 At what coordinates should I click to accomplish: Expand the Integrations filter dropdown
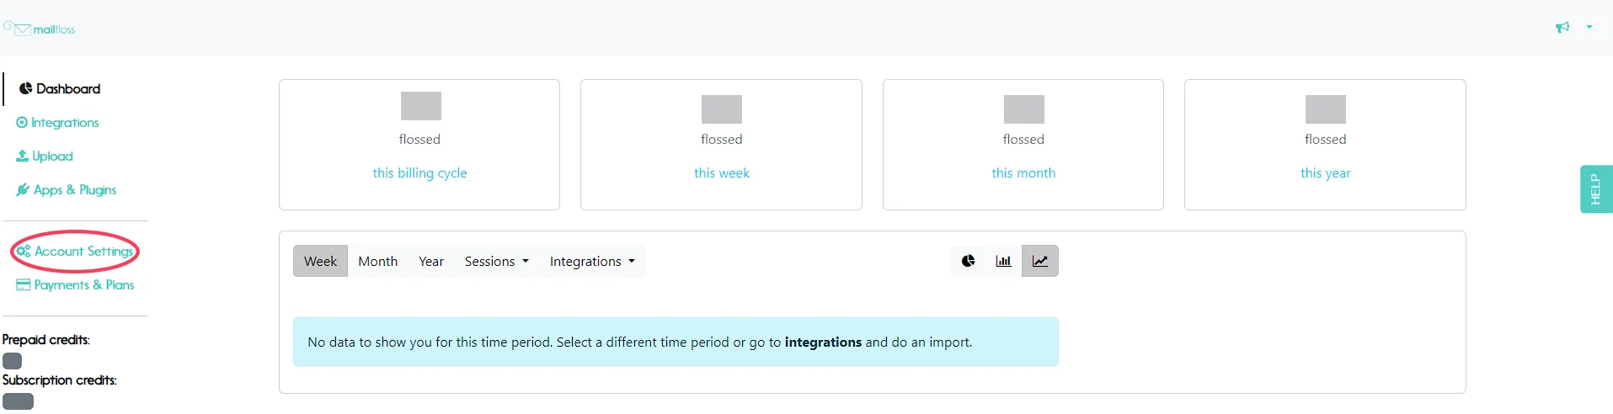pos(592,261)
